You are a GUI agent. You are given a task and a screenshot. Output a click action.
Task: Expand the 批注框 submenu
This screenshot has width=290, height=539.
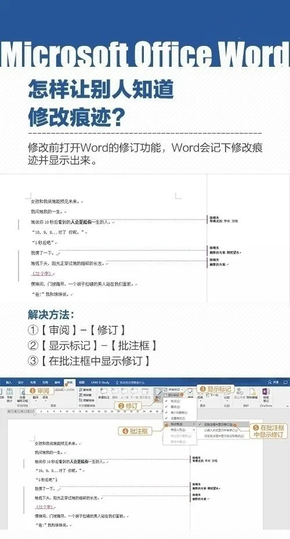[x=180, y=424]
